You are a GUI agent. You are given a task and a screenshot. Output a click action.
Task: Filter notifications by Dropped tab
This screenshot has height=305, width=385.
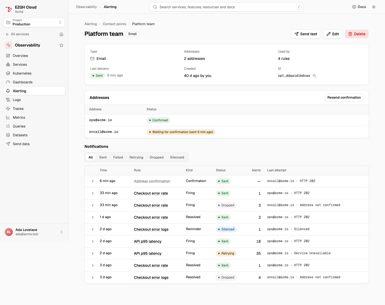pyautogui.click(x=157, y=157)
